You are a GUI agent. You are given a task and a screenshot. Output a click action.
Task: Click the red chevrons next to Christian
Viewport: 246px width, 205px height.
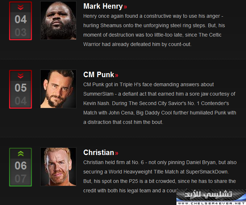[x=117, y=153]
